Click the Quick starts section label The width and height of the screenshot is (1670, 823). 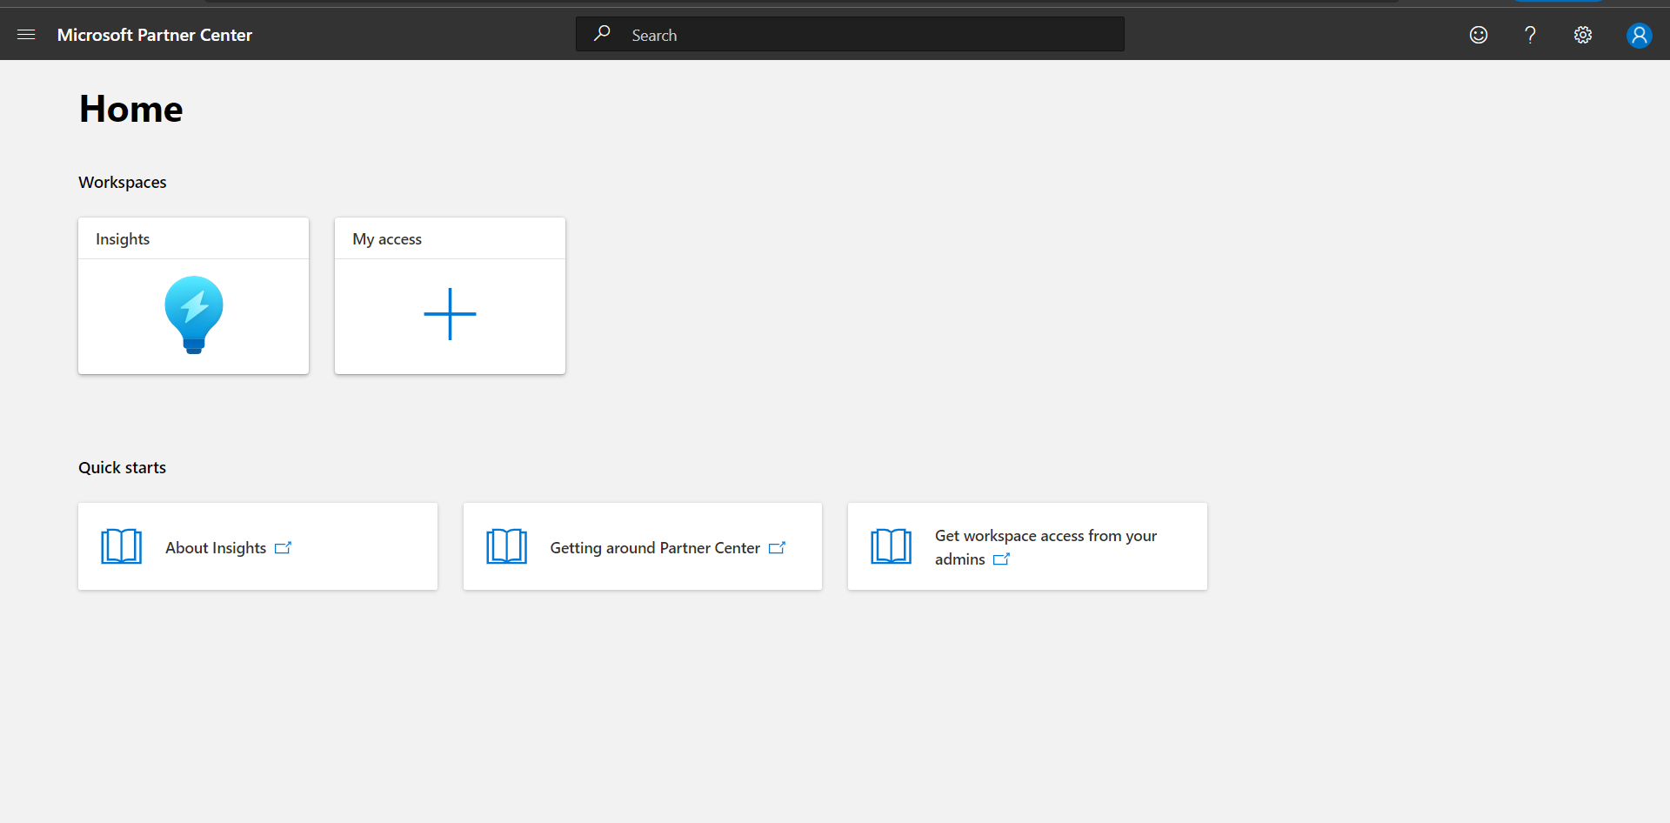point(123,467)
